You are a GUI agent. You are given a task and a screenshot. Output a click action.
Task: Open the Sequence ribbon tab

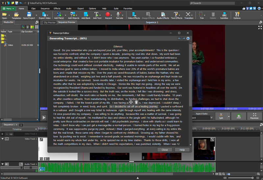[x=45, y=9]
